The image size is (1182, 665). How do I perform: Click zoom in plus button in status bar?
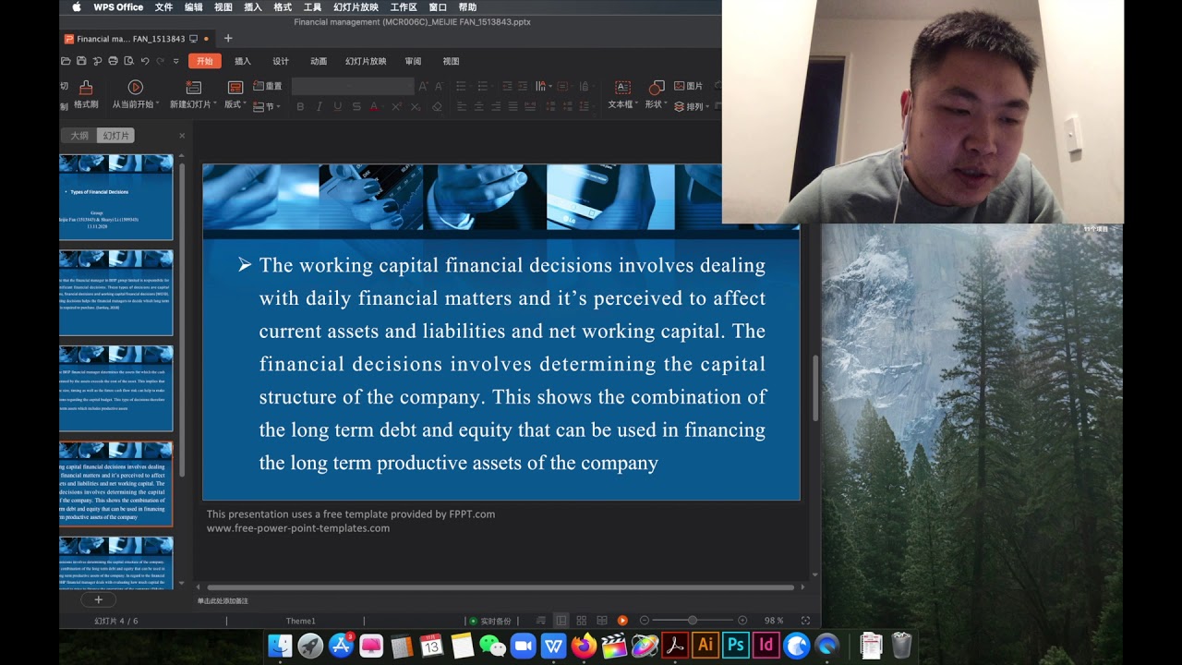coord(742,621)
